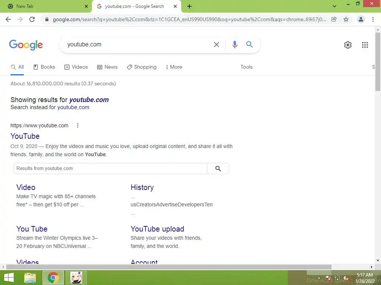Switch to Books results tab
This screenshot has height=285, width=381.
[x=44, y=67]
